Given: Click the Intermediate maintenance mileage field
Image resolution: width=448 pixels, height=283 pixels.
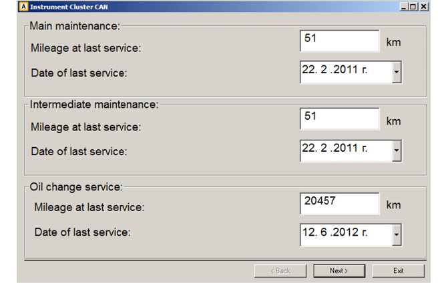Looking at the screenshot, I should pos(339,119).
